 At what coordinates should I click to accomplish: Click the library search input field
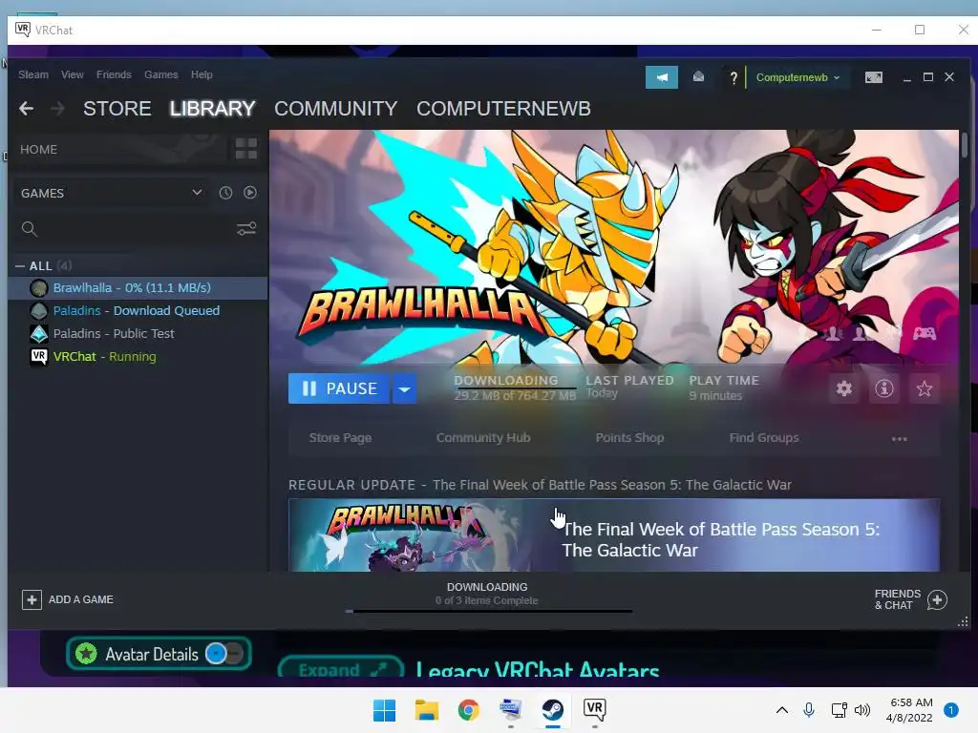tap(136, 229)
